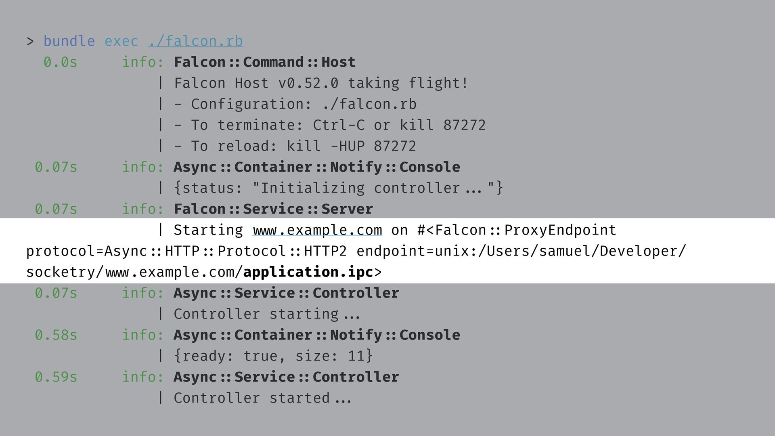Screen dimensions: 775x436
Task: Click the "To terminate: Ctrl-C or kill 87272" line
Action: 330,125
